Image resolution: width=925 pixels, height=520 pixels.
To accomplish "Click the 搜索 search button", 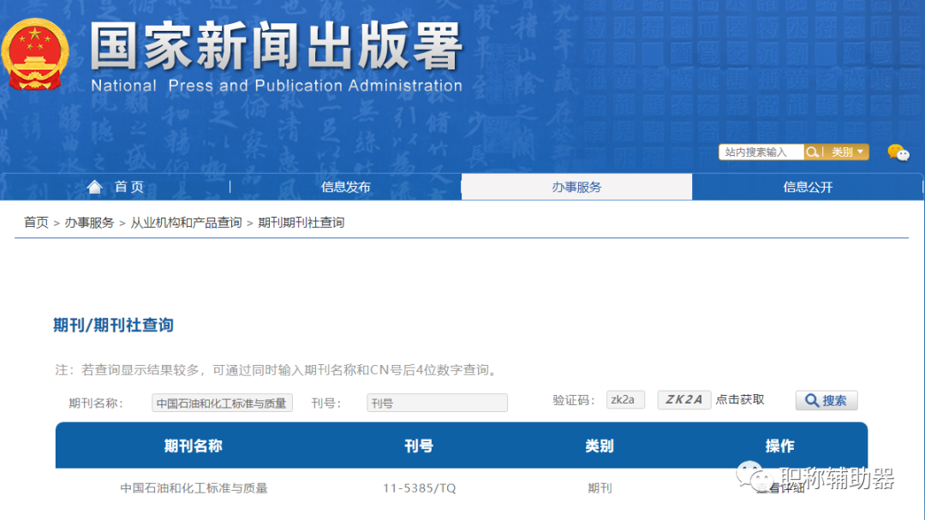I will (826, 400).
